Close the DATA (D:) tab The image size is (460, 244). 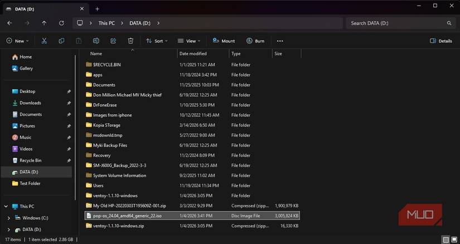tap(82, 9)
